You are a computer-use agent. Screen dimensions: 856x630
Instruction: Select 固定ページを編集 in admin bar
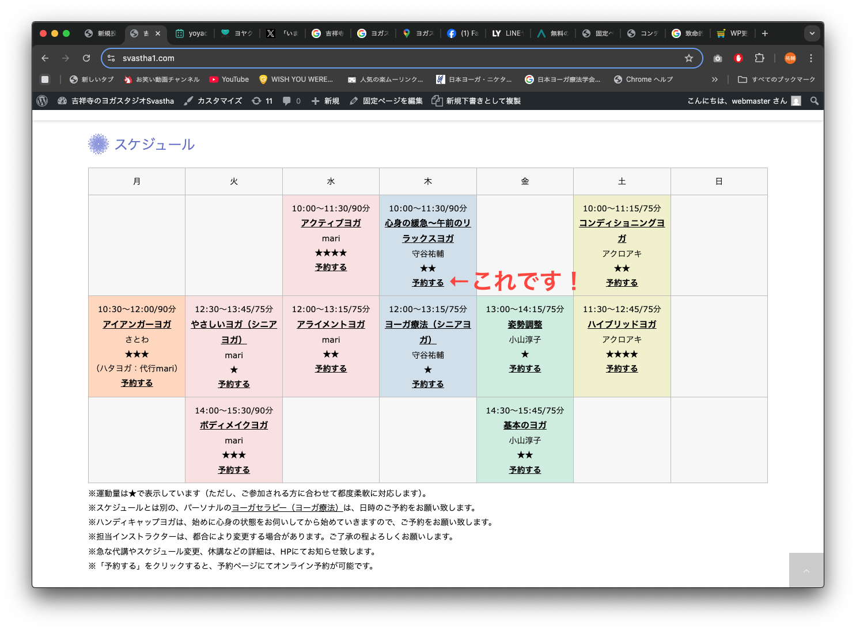click(386, 101)
